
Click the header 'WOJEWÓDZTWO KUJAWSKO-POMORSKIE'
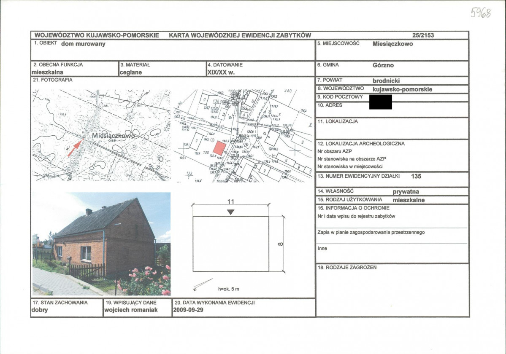[x=97, y=35]
